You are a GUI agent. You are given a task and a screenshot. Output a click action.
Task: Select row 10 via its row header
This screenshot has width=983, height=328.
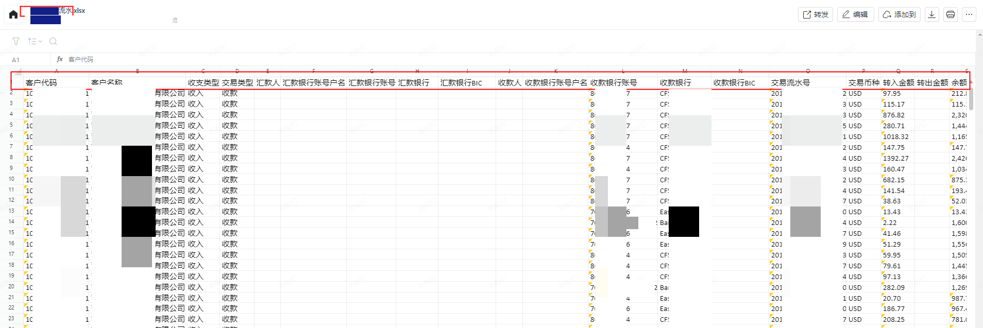[11, 179]
